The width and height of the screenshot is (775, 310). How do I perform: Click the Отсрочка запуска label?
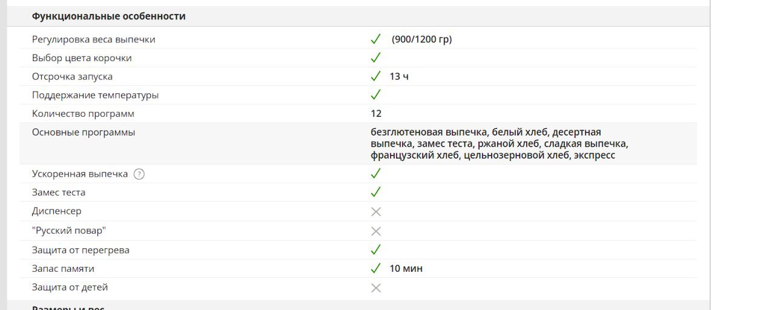coord(72,76)
